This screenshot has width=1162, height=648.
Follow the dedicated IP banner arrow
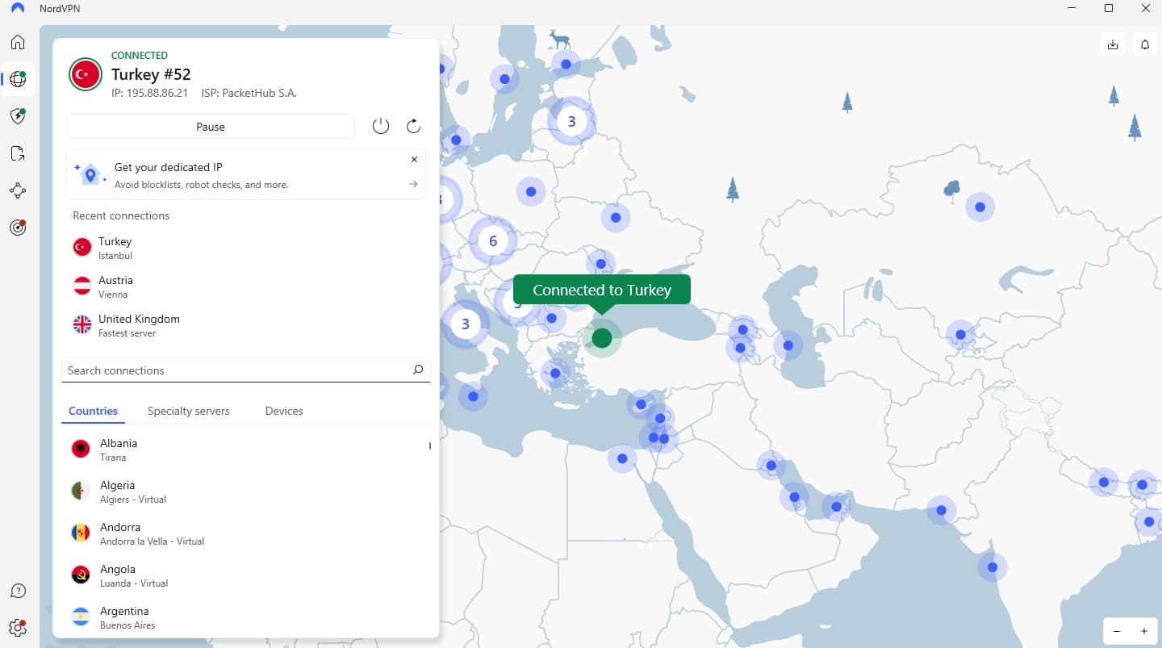click(x=413, y=184)
